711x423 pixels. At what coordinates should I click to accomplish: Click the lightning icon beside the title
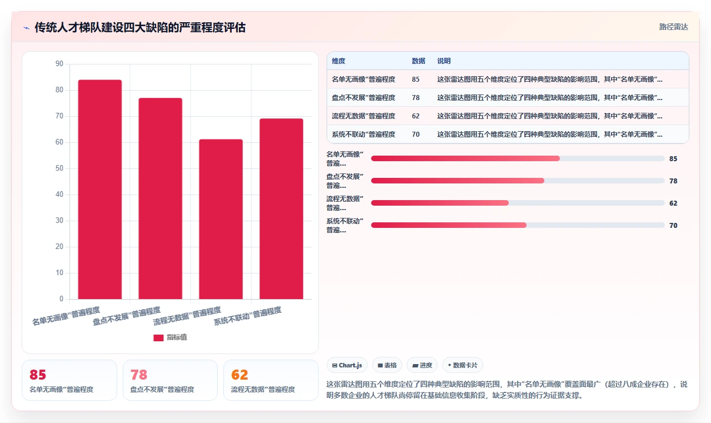26,27
